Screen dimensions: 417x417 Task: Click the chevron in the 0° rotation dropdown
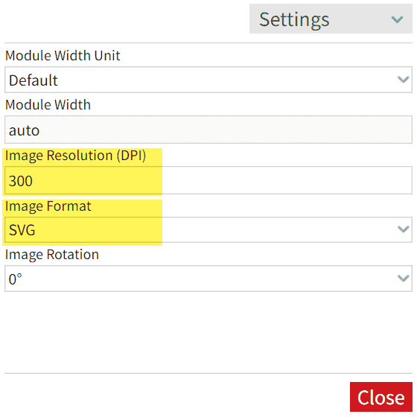pyautogui.click(x=403, y=278)
